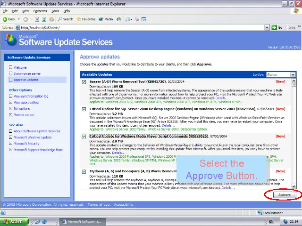Open the File menu
Screen dimensions: 302x226
tap(5, 11)
